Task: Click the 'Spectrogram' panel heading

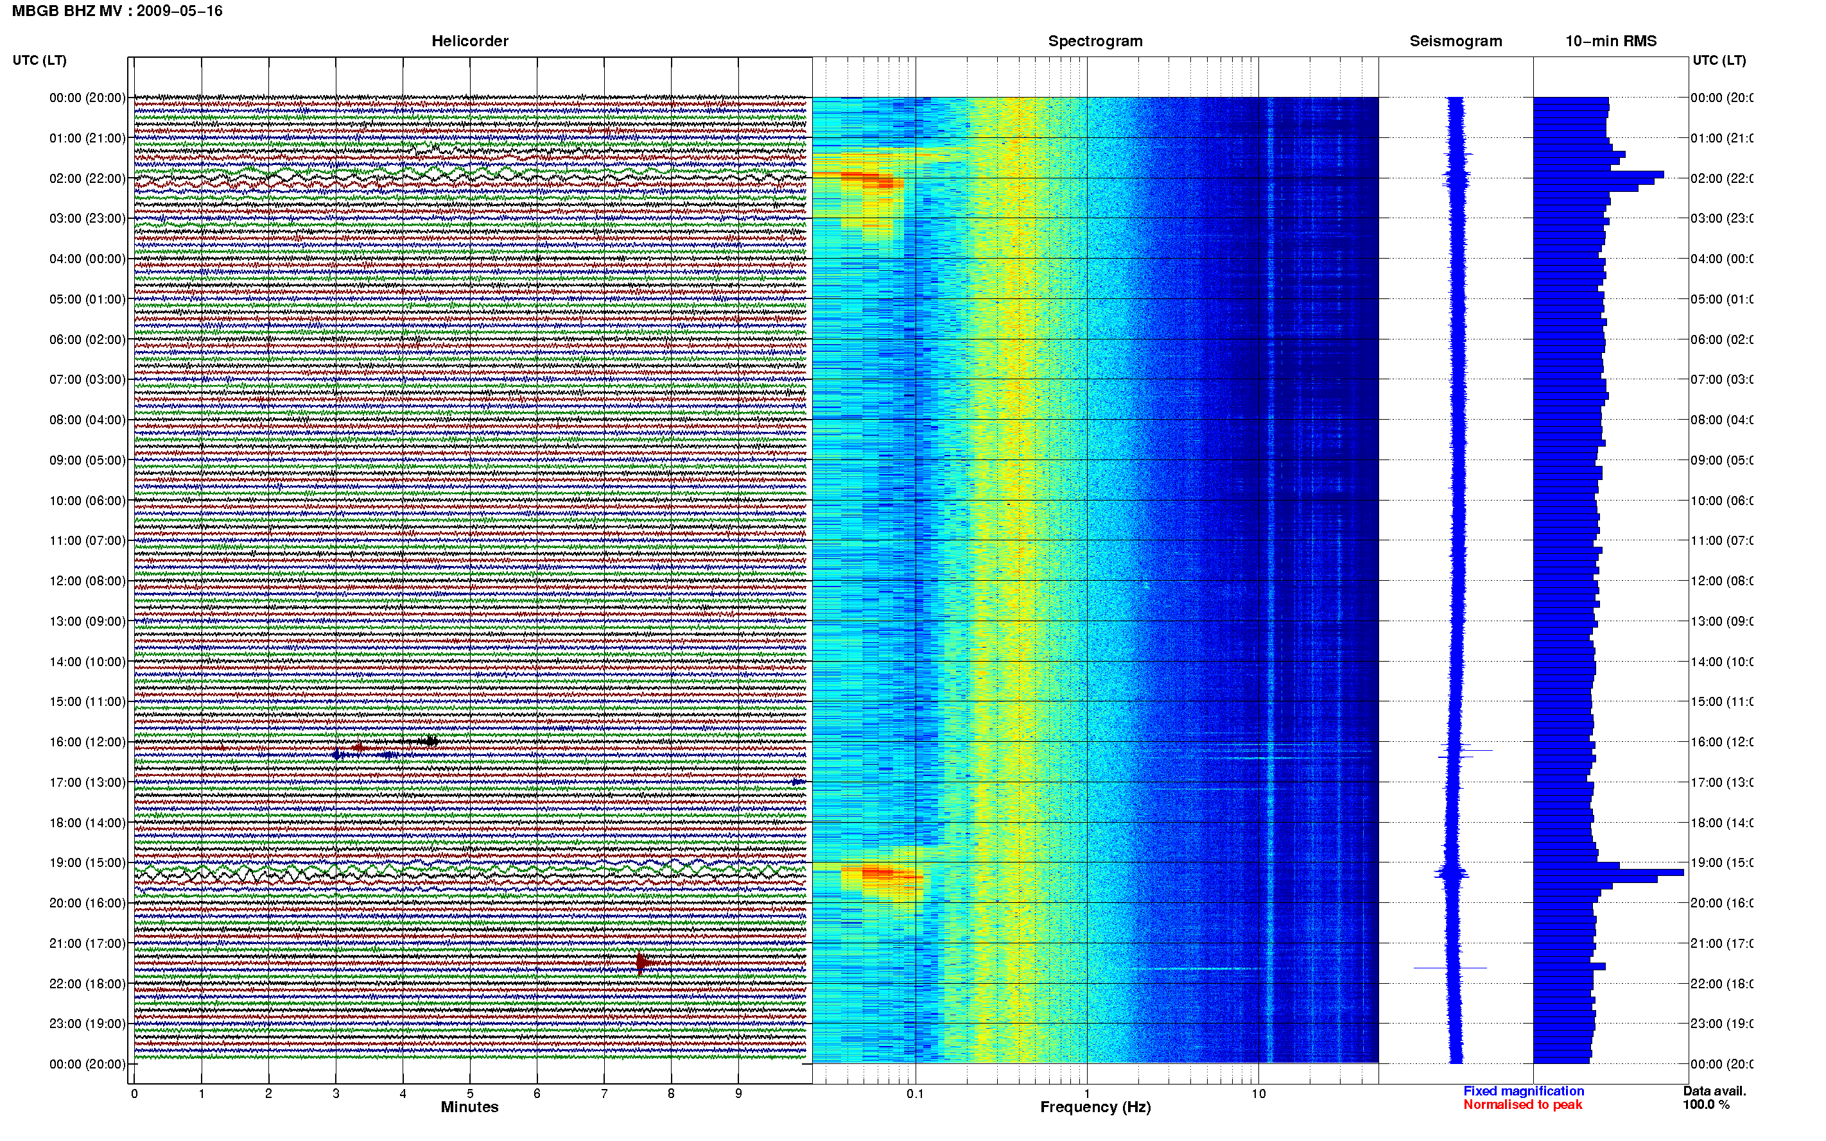Action: [x=1095, y=42]
